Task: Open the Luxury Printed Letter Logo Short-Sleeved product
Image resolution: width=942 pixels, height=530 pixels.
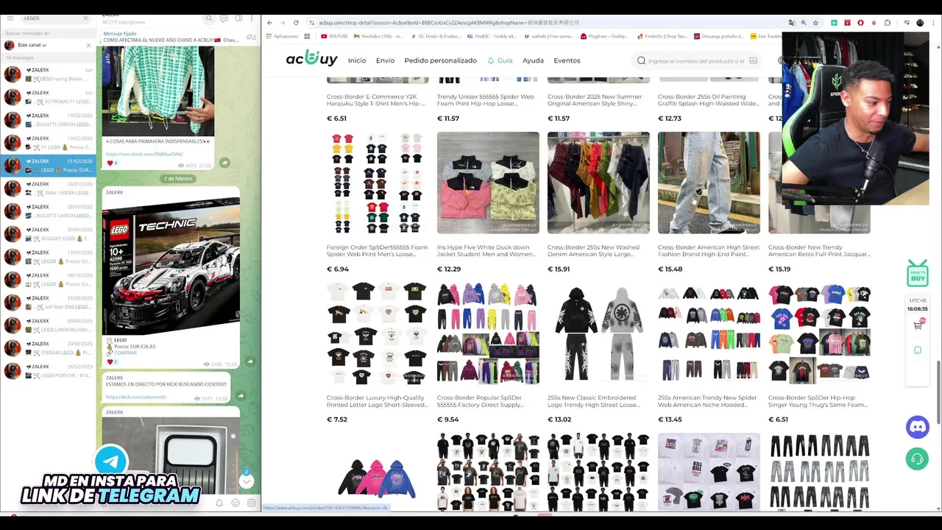Action: coord(378,353)
